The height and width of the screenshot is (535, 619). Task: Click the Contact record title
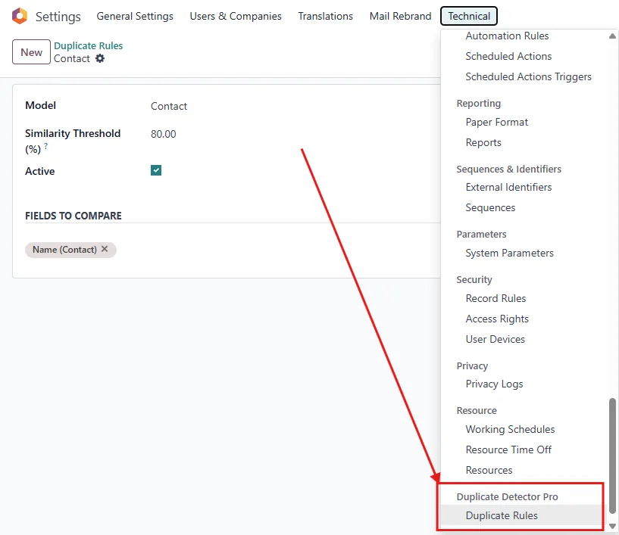pyautogui.click(x=72, y=59)
